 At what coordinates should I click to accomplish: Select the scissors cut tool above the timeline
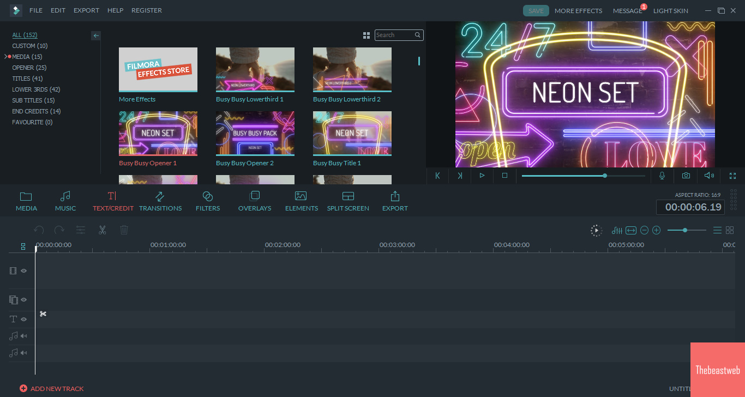tap(102, 230)
